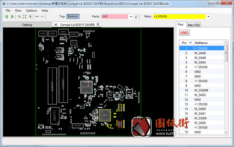Click the fit-to-window green arrows icon
The height and width of the screenshot is (147, 234).
coord(24,16)
